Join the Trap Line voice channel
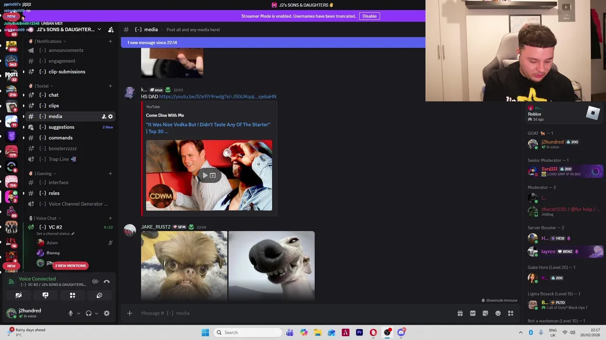The width and height of the screenshot is (606, 340). 70,159
